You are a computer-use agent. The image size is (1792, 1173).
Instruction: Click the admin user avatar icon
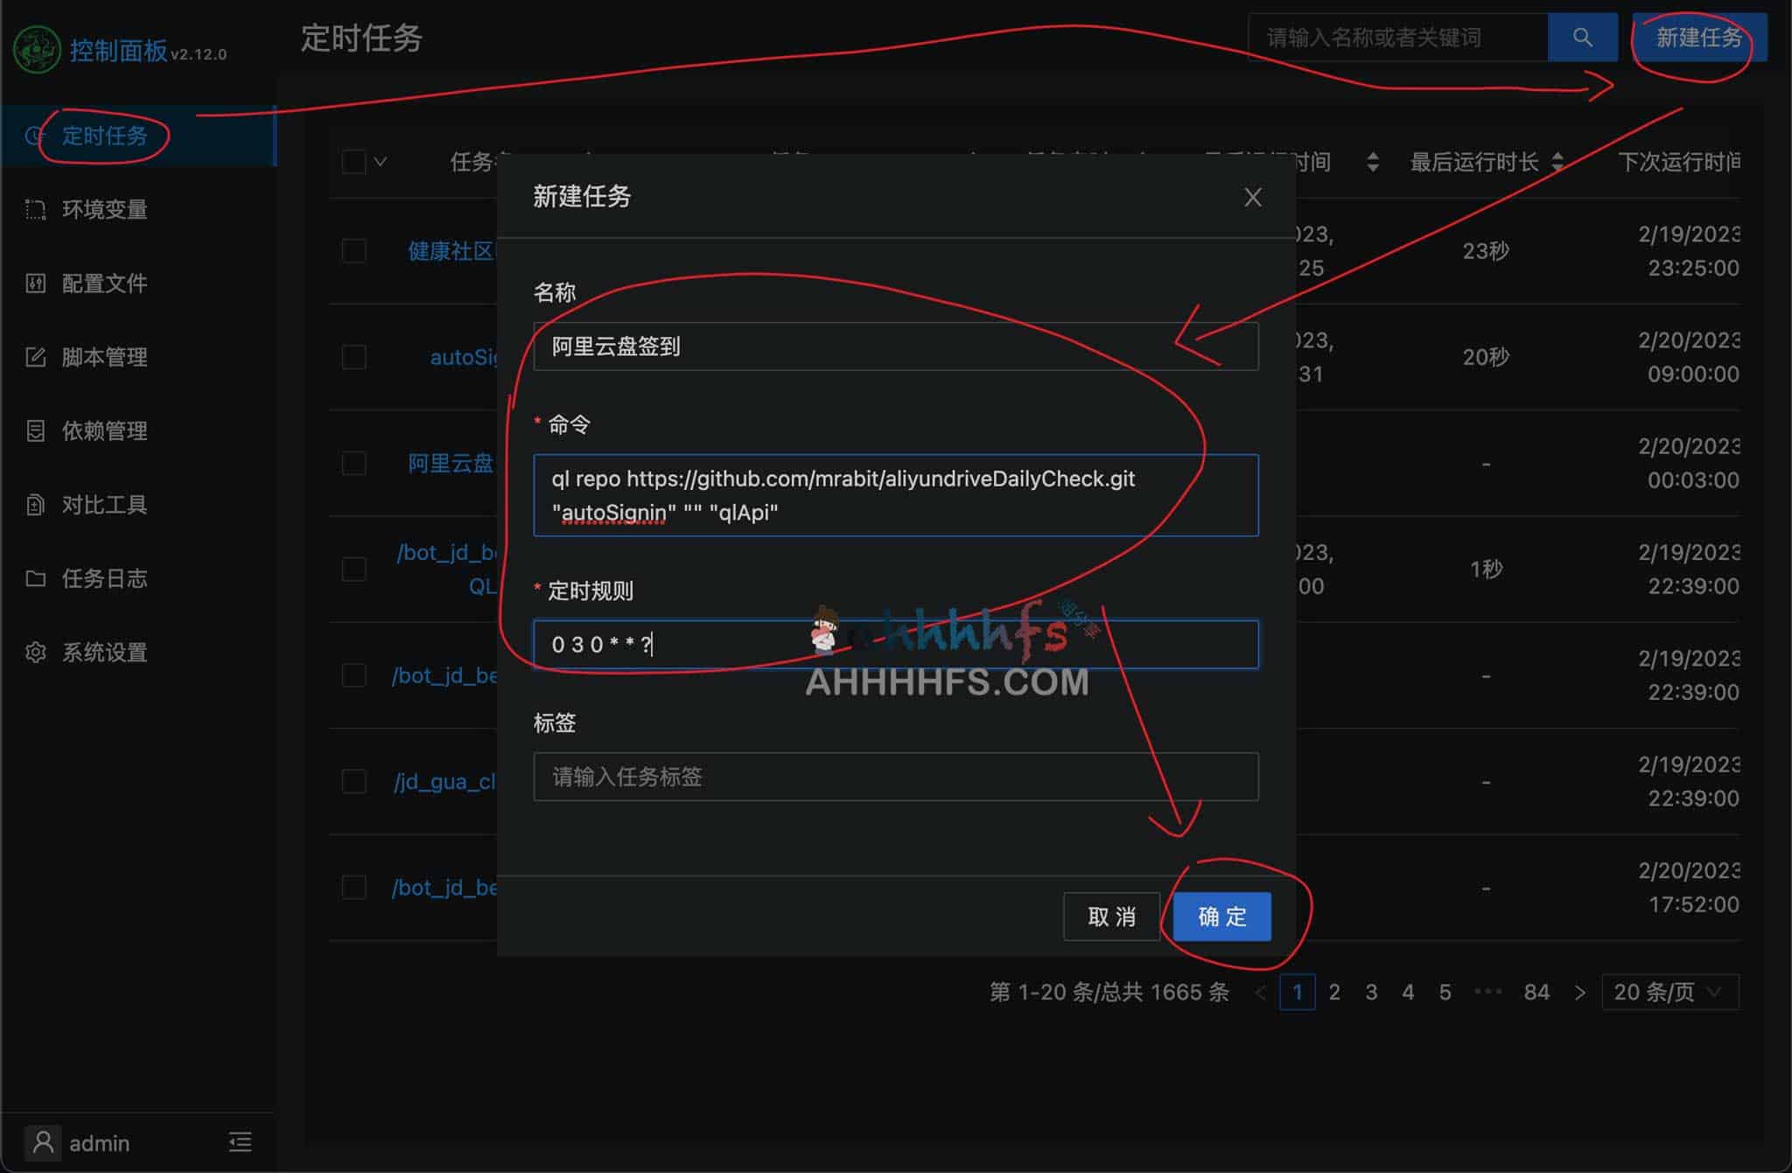pyautogui.click(x=43, y=1142)
